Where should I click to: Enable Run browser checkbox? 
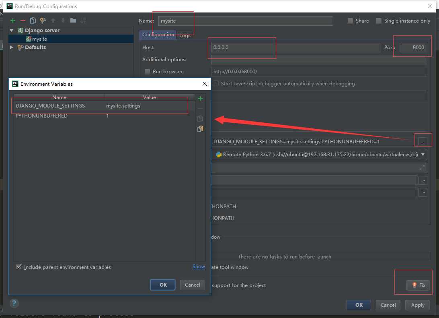click(147, 72)
